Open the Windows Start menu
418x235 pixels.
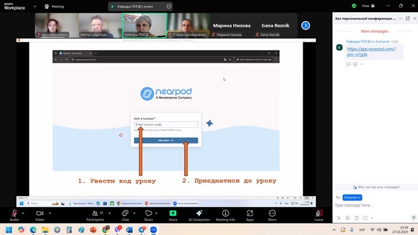[9, 230]
